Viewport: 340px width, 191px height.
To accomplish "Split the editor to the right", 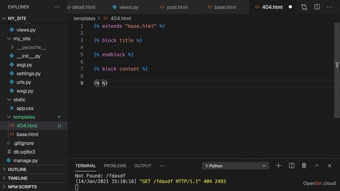I will 317,7.
